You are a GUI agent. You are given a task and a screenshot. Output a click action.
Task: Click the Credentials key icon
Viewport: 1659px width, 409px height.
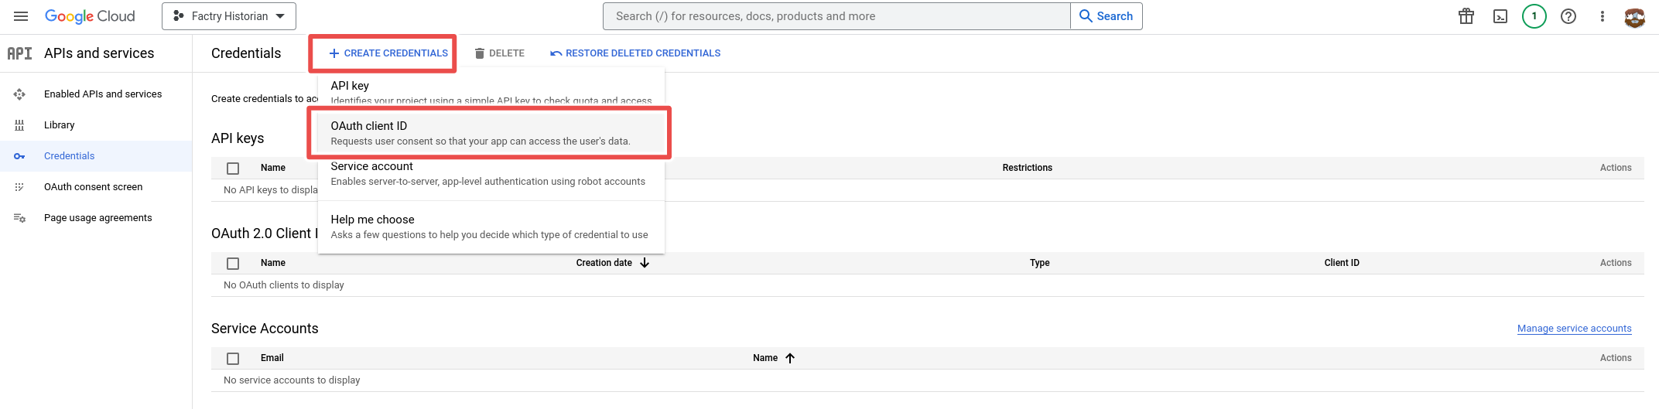click(x=19, y=156)
